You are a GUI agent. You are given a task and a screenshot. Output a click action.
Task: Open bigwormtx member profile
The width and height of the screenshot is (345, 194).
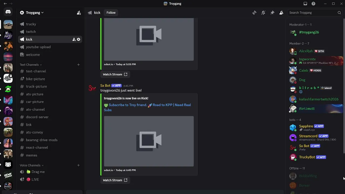click(x=315, y=61)
